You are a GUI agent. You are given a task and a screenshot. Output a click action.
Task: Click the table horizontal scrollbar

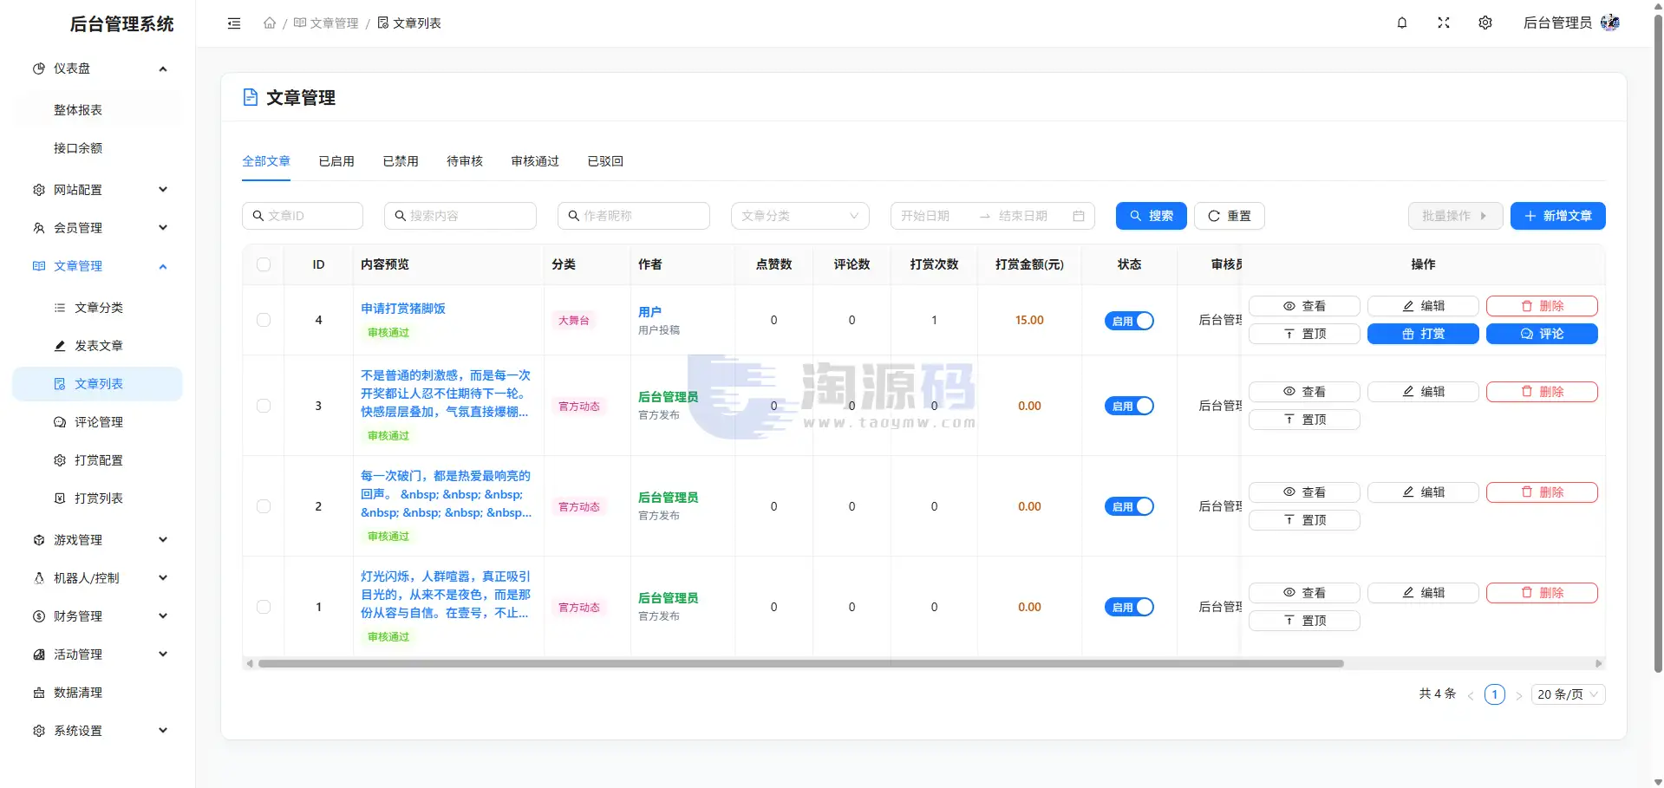click(800, 664)
